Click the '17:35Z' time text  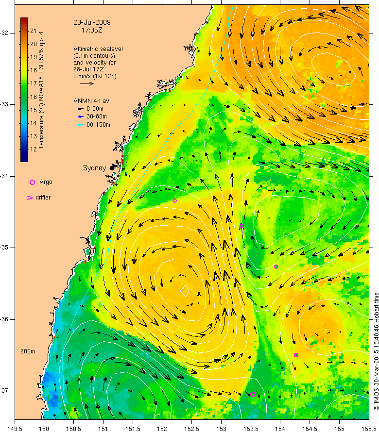[92, 30]
